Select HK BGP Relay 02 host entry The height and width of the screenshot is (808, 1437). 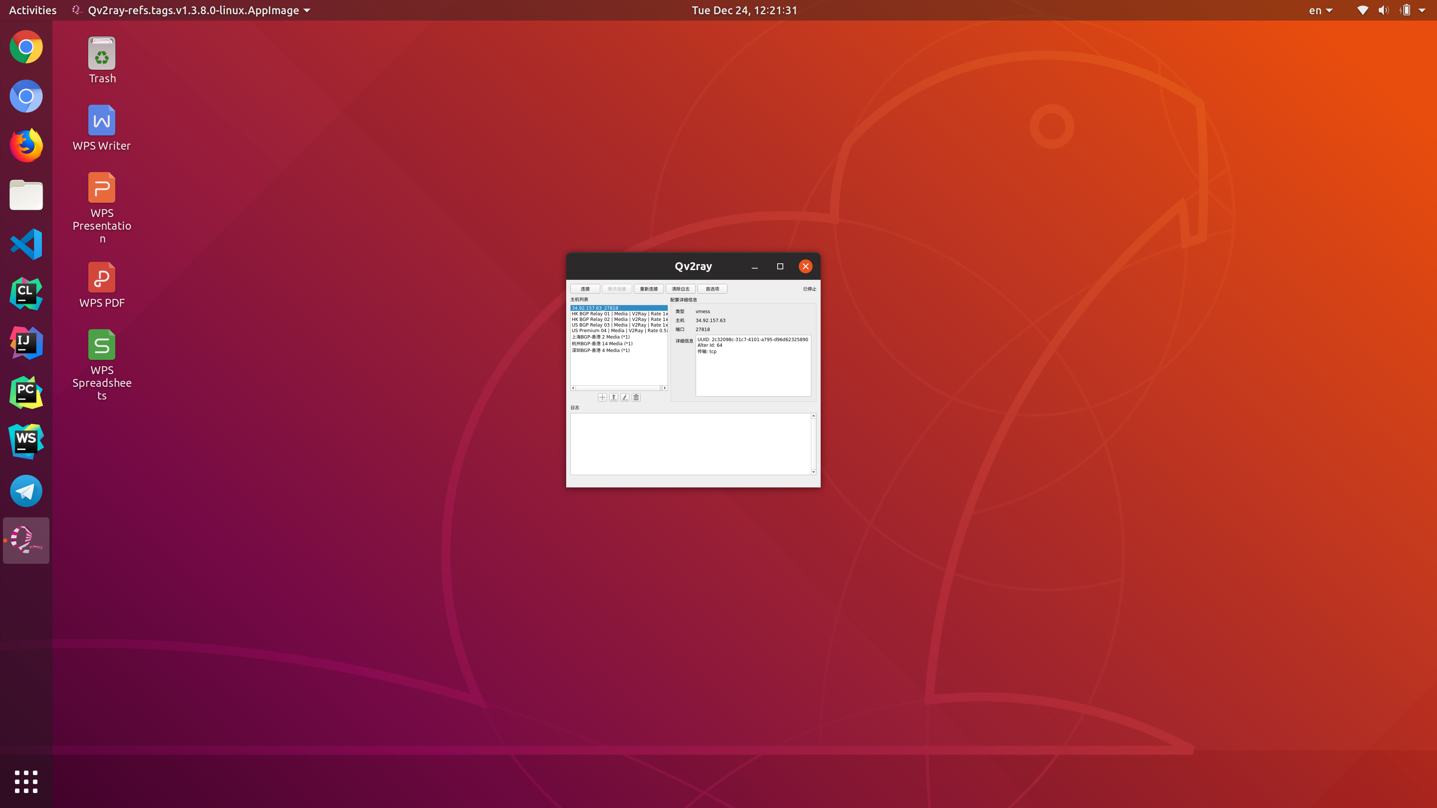pos(619,319)
